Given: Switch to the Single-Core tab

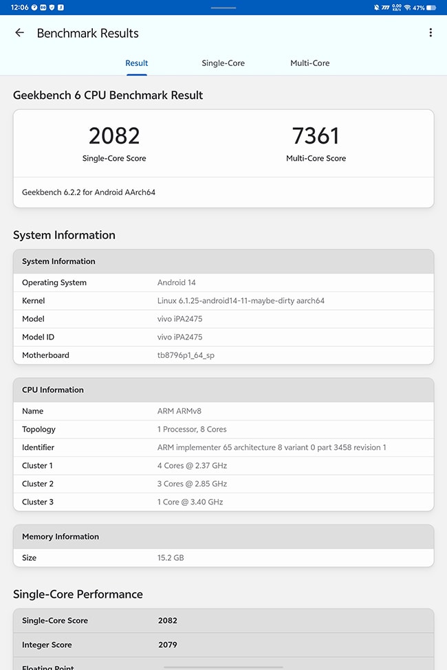Looking at the screenshot, I should tap(223, 63).
